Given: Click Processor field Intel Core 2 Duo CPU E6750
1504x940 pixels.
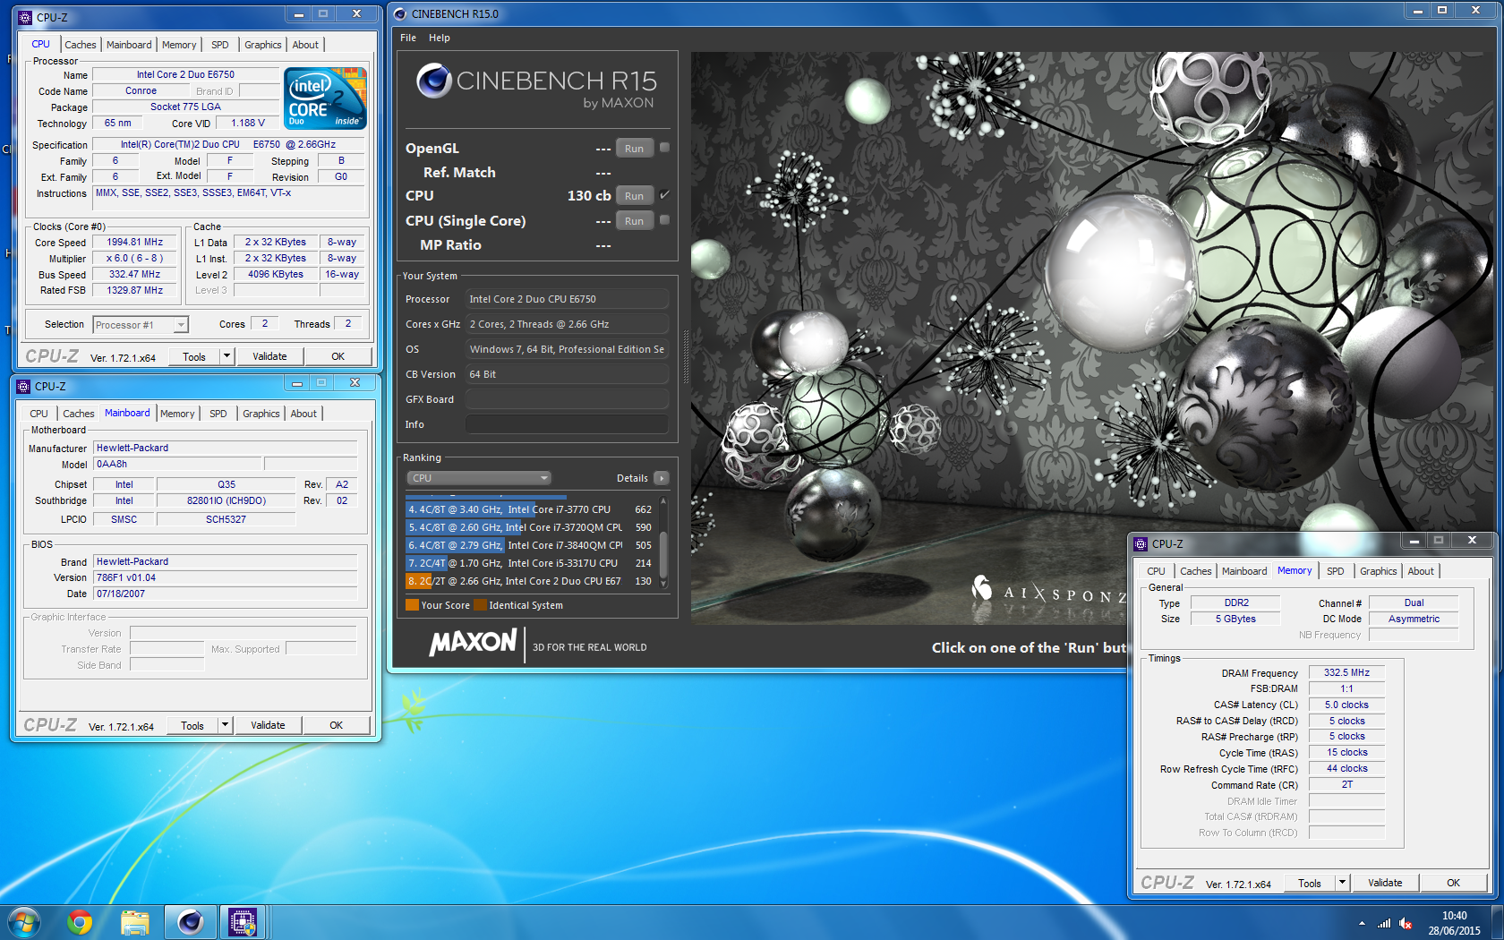Looking at the screenshot, I should pyautogui.click(x=567, y=299).
